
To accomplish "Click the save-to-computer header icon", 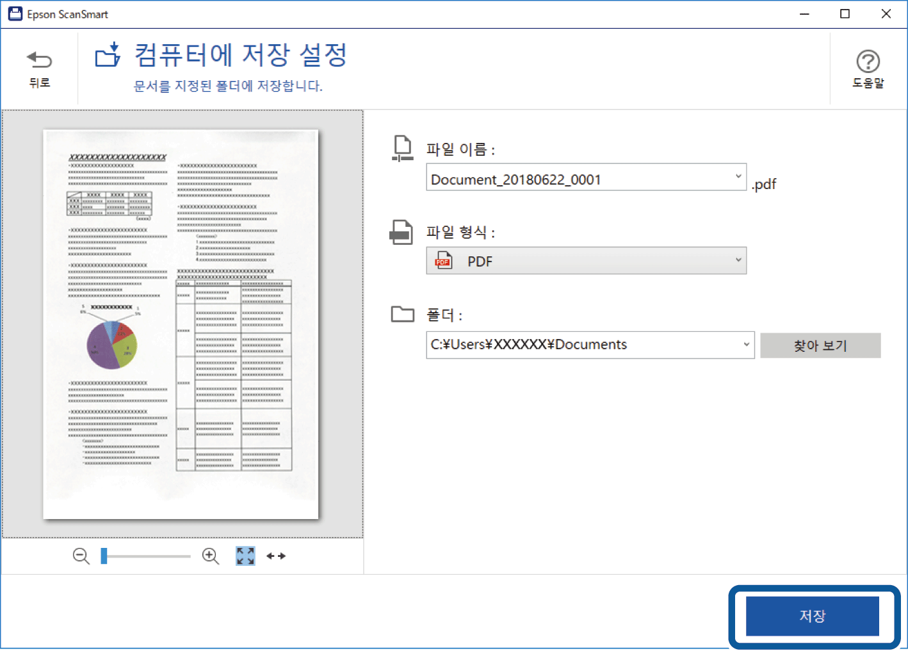I will [108, 55].
